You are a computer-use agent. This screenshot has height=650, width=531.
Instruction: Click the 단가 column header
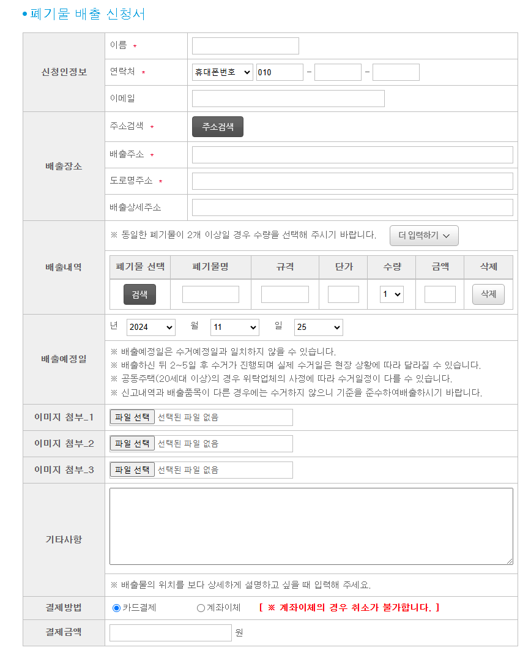coord(343,267)
